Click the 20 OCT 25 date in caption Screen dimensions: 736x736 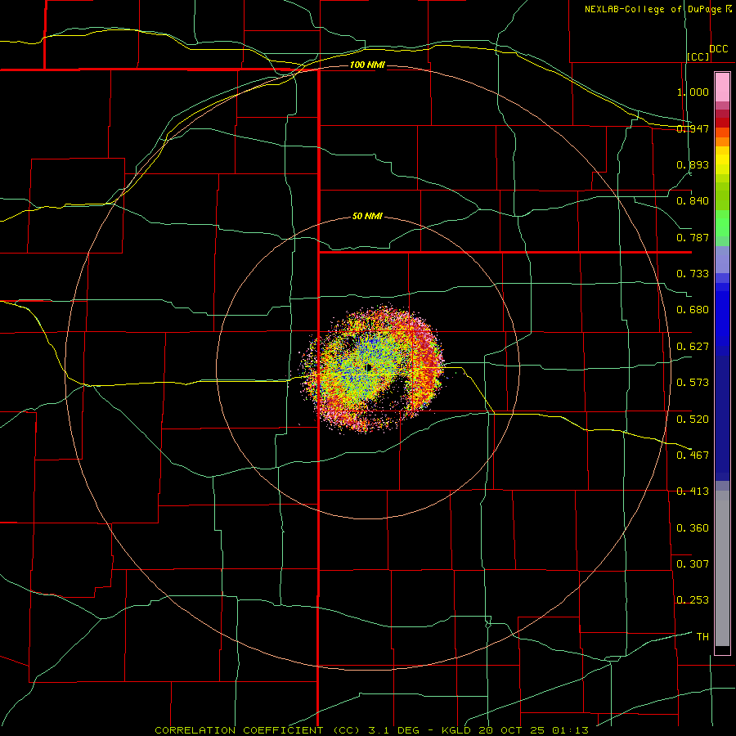pos(511,730)
